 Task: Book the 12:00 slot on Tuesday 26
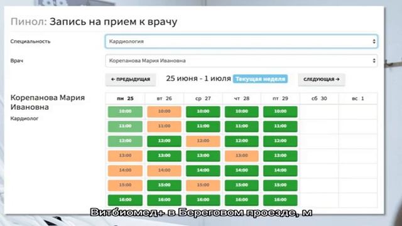point(164,141)
